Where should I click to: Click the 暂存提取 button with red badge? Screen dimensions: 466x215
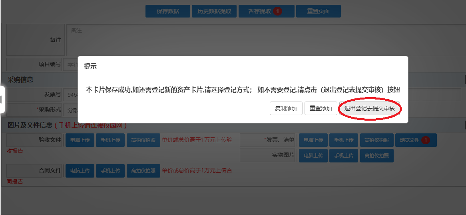coord(266,11)
